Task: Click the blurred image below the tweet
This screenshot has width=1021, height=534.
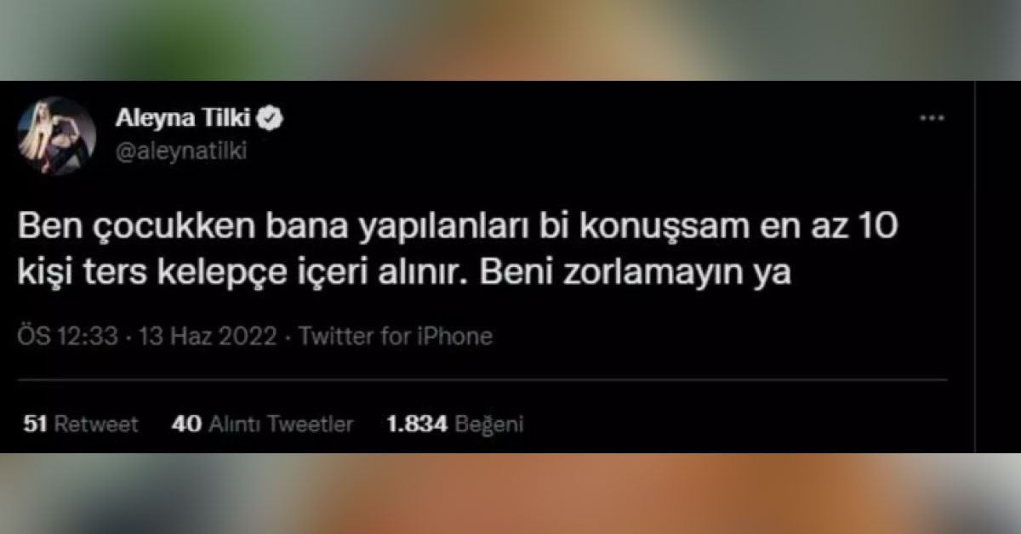Action: pos(510,493)
